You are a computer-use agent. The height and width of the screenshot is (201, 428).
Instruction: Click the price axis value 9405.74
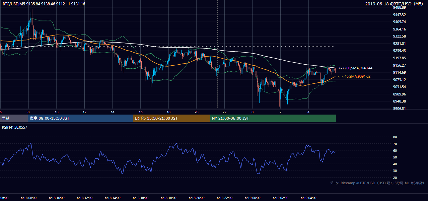pyautogui.click(x=400, y=22)
